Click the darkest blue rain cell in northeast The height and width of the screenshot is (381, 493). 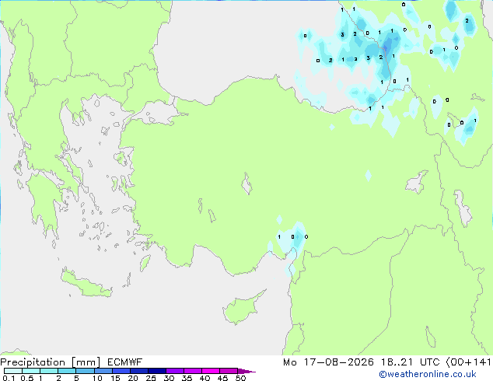pyautogui.click(x=387, y=47)
